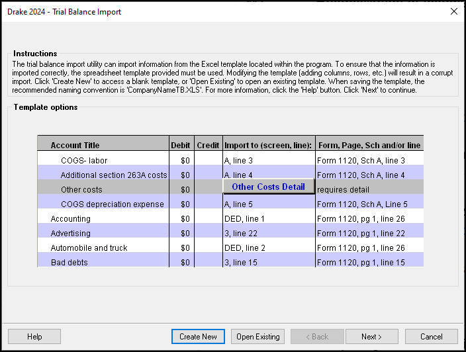Select the 'Accounting' account title
Viewport: 466px width, 352px height.
pyautogui.click(x=70, y=218)
